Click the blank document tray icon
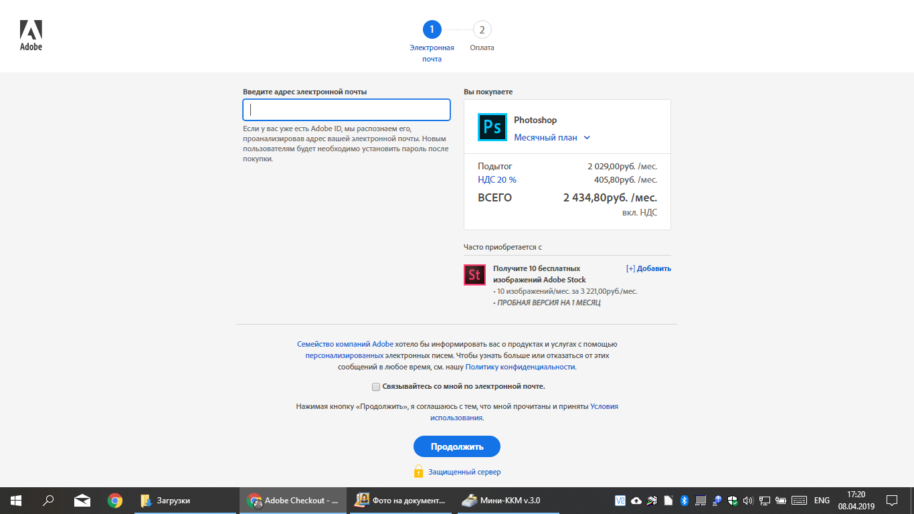 tap(668, 501)
